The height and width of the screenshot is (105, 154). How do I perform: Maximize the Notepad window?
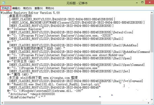pos(142,2)
